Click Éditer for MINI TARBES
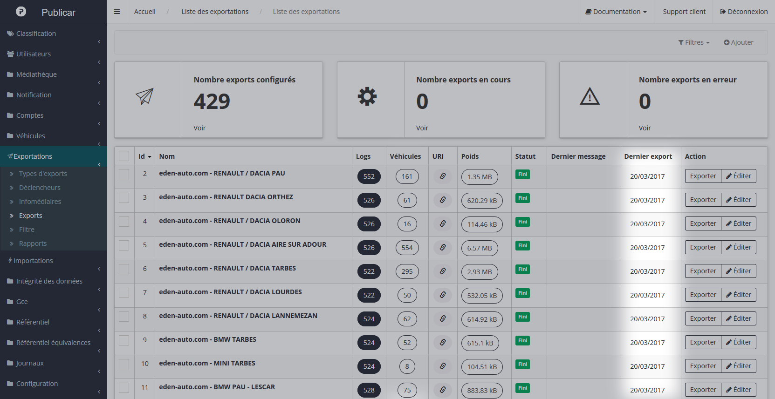 coord(739,366)
